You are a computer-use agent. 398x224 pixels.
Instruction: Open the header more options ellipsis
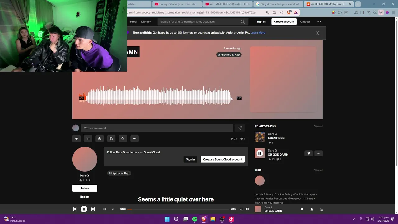319,21
